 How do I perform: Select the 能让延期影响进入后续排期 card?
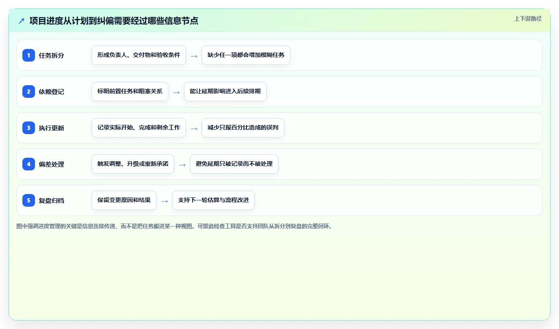pyautogui.click(x=225, y=92)
